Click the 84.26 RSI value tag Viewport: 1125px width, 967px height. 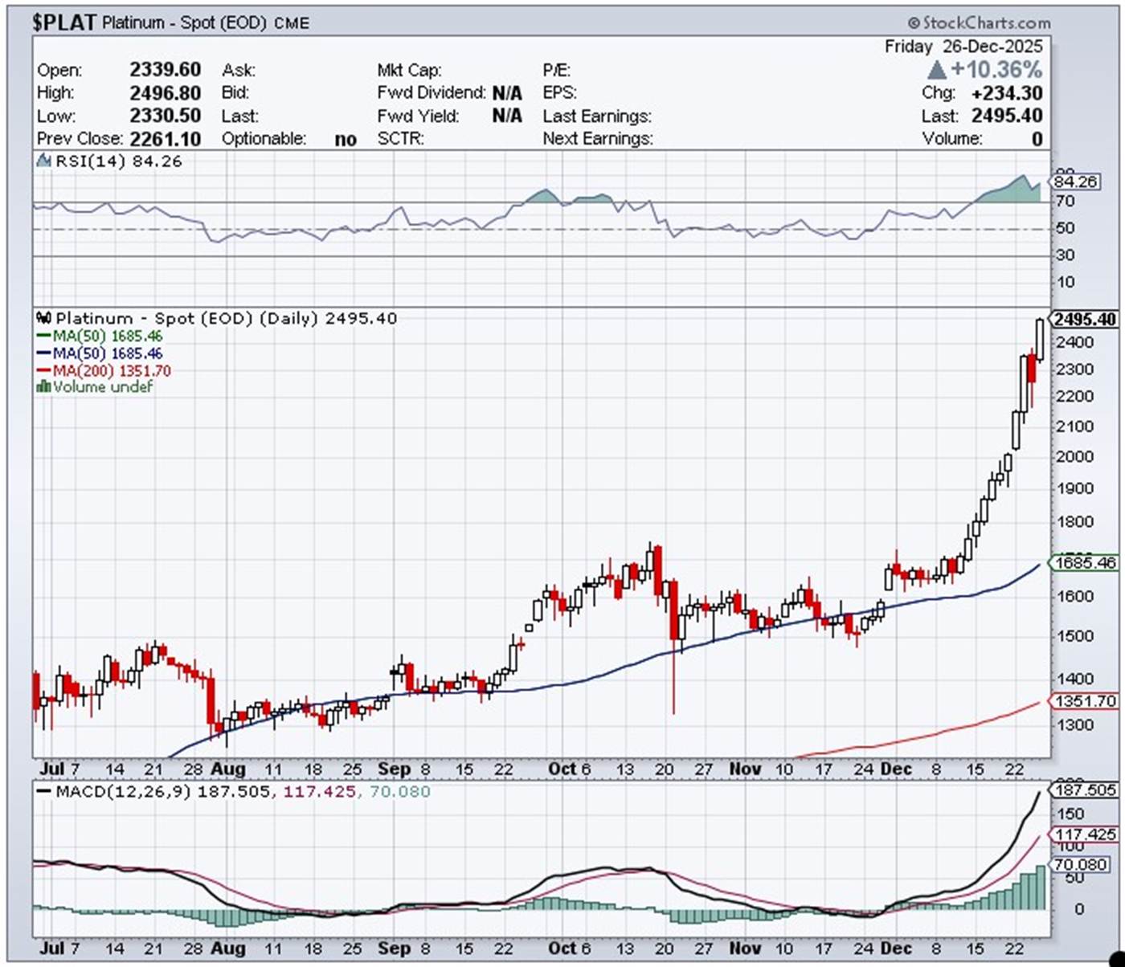[1075, 182]
